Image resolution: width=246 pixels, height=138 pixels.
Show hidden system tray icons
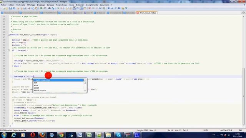tap(218, 135)
